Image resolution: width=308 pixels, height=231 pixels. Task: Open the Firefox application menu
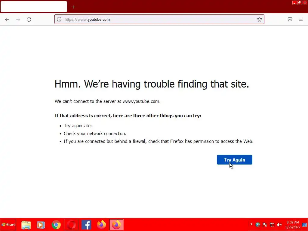click(301, 19)
